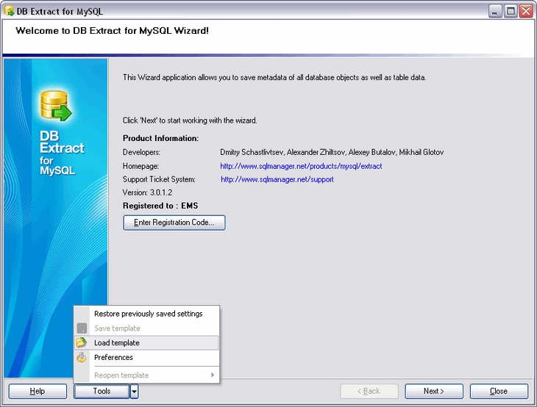
Task: Open the Enter Registration Code dialog
Action: tap(174, 223)
